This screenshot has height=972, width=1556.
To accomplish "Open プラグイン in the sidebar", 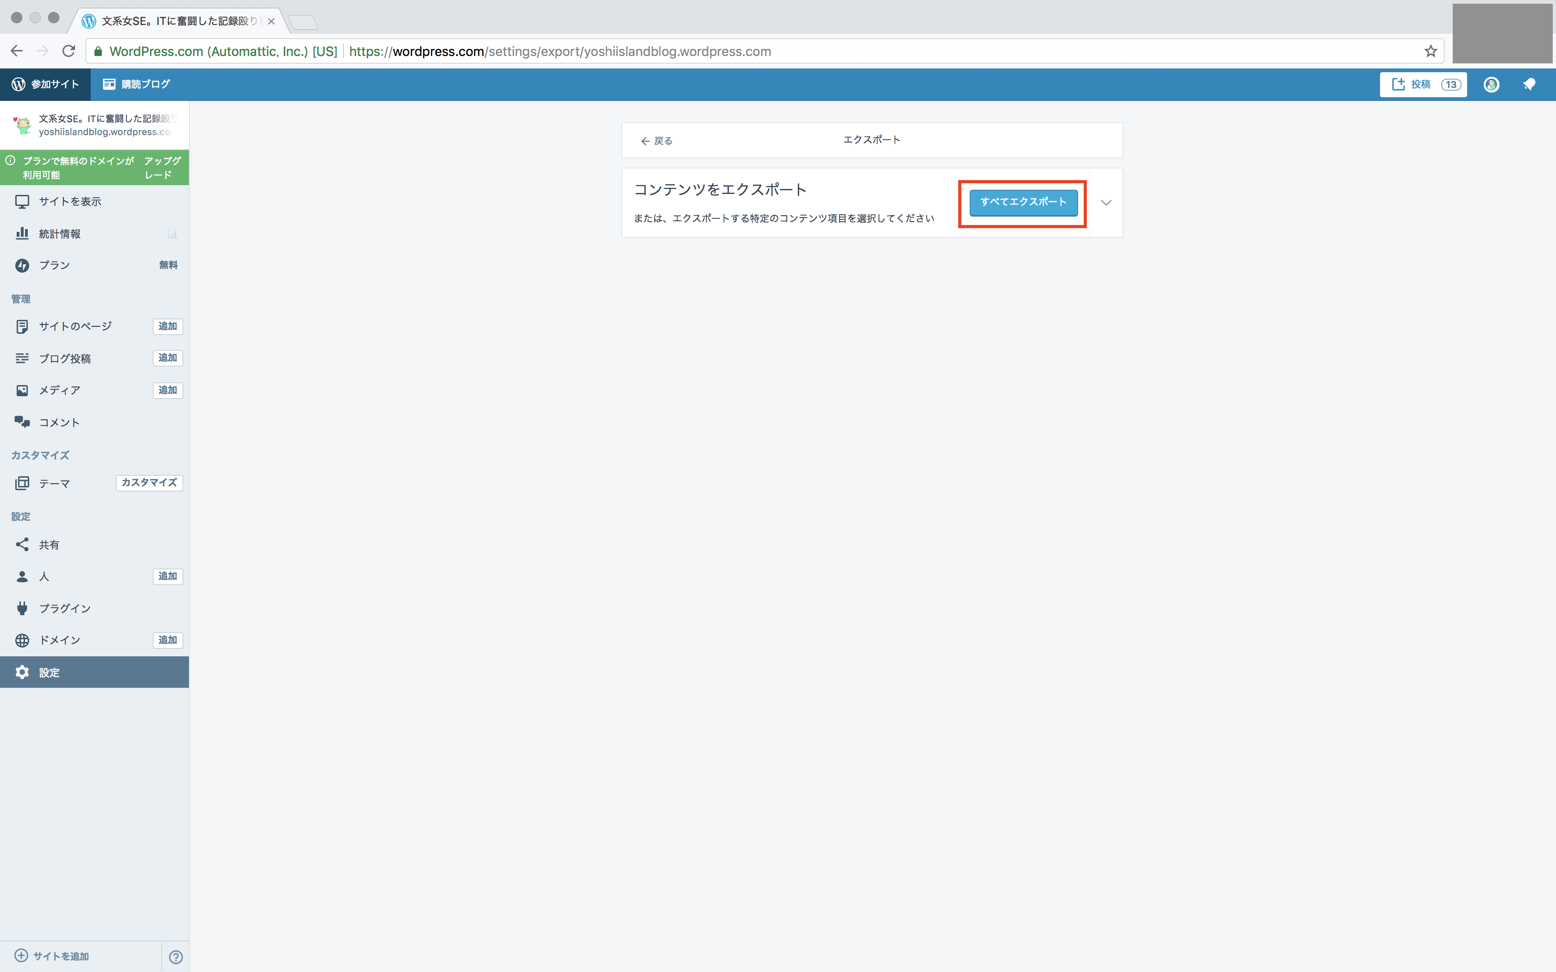I will [94, 608].
